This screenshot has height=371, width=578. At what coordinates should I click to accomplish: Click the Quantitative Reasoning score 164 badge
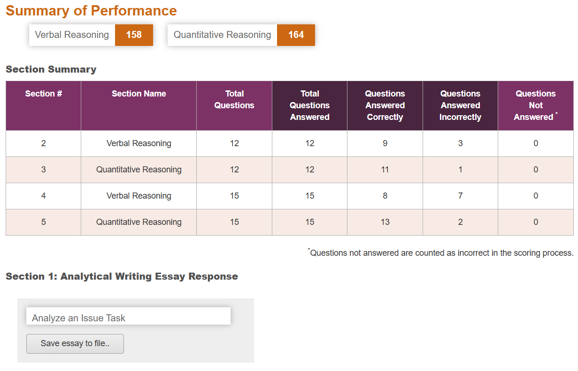point(296,35)
